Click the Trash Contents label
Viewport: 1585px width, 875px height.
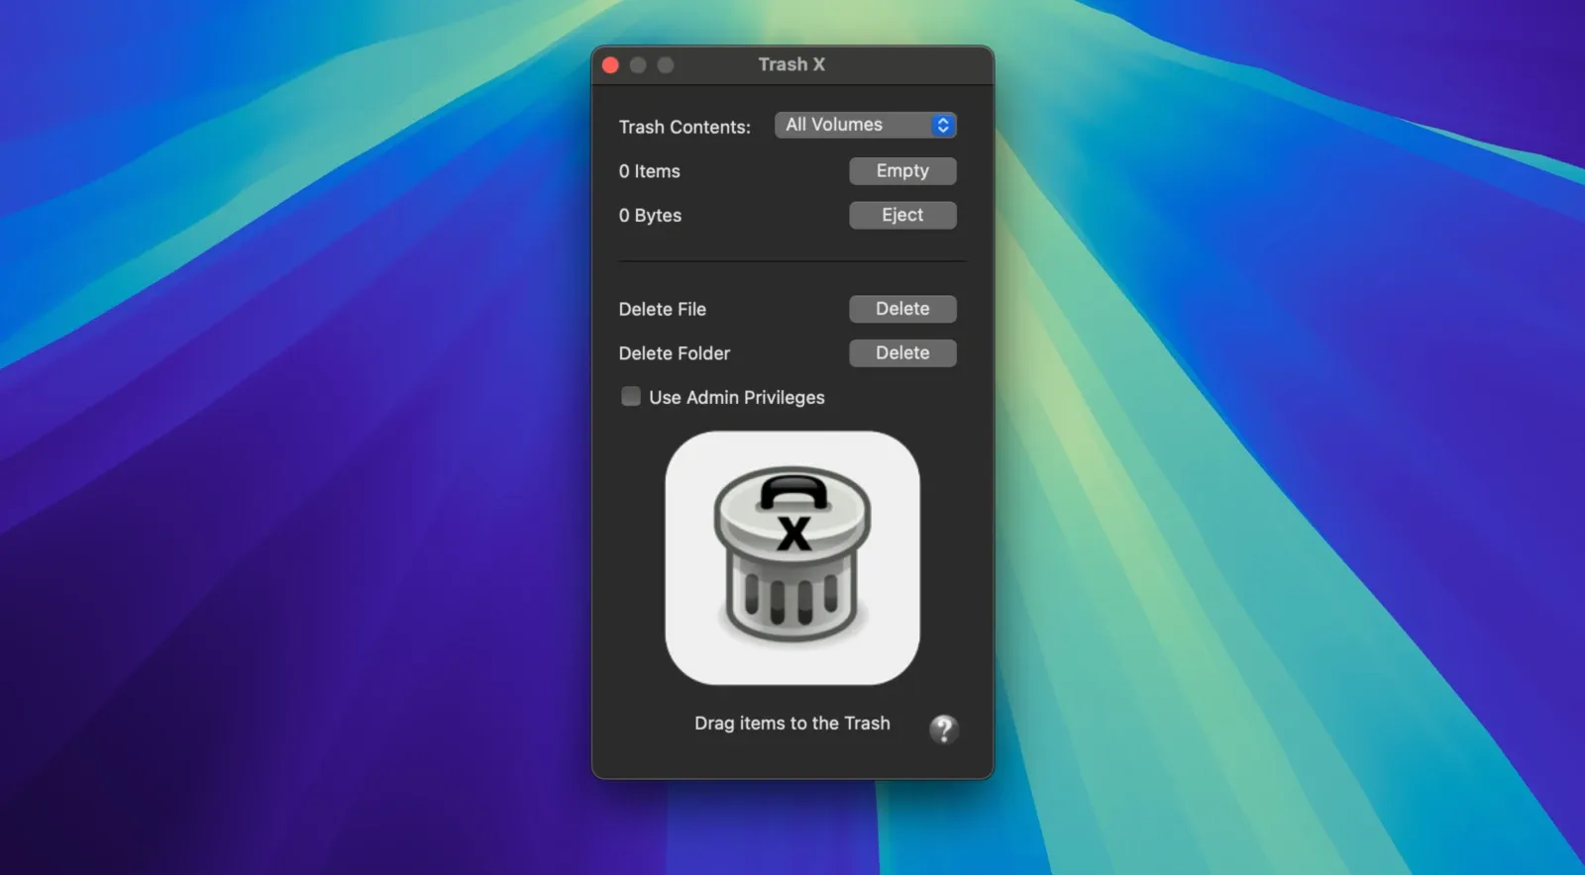pos(685,127)
